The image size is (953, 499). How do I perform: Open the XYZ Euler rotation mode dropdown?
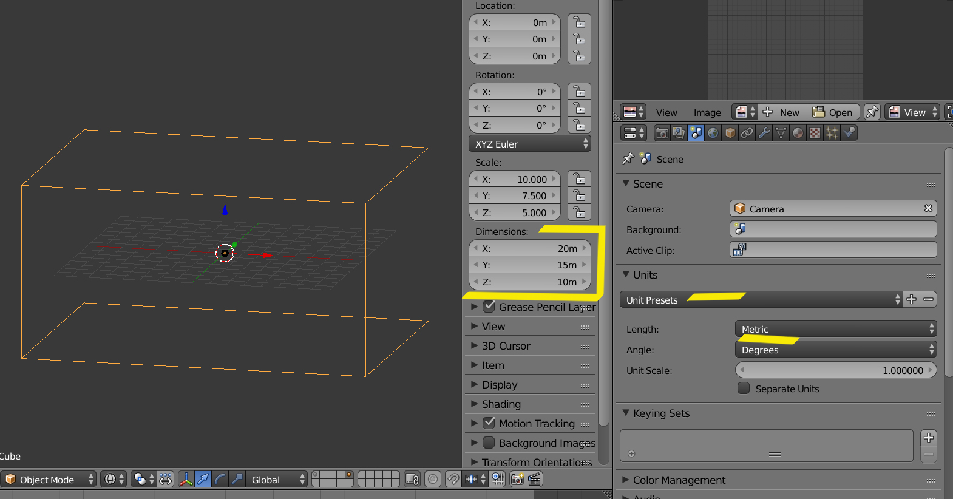click(530, 144)
